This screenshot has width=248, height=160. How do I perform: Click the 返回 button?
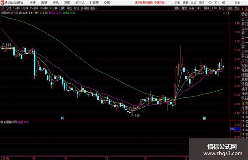[237, 8]
